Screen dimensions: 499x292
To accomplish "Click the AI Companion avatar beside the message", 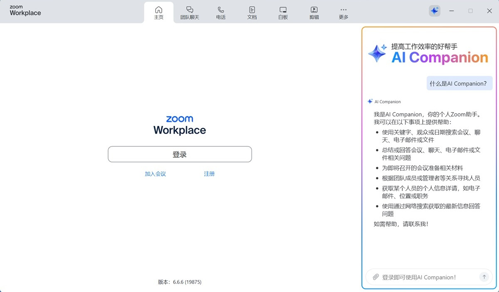I will [370, 101].
